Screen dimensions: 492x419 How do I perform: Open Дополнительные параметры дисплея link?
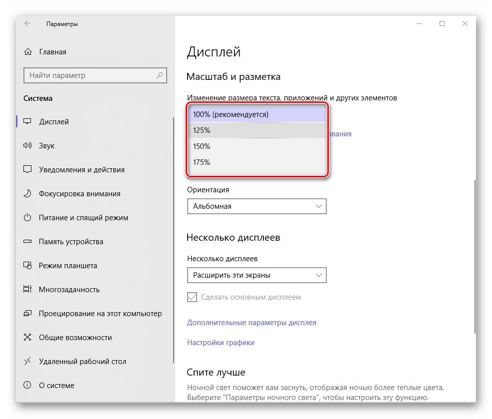tap(251, 323)
